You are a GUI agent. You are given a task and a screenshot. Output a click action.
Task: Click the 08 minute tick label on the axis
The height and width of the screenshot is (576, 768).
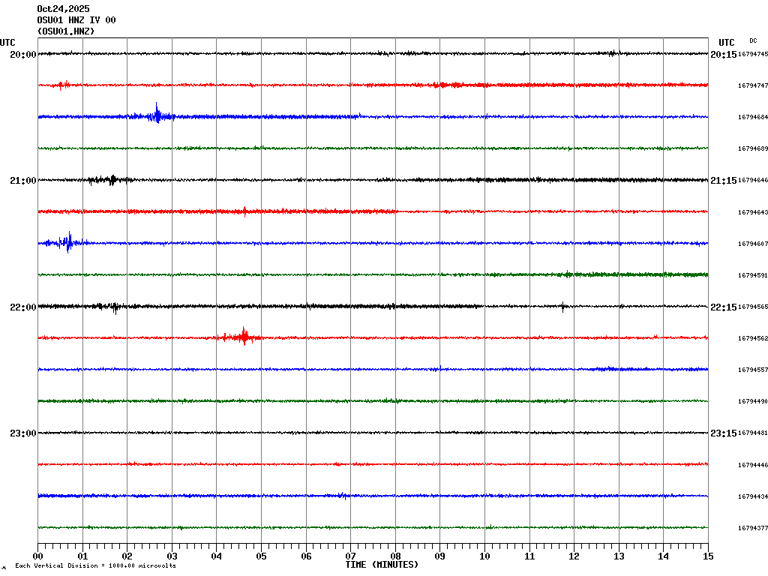pyautogui.click(x=395, y=556)
